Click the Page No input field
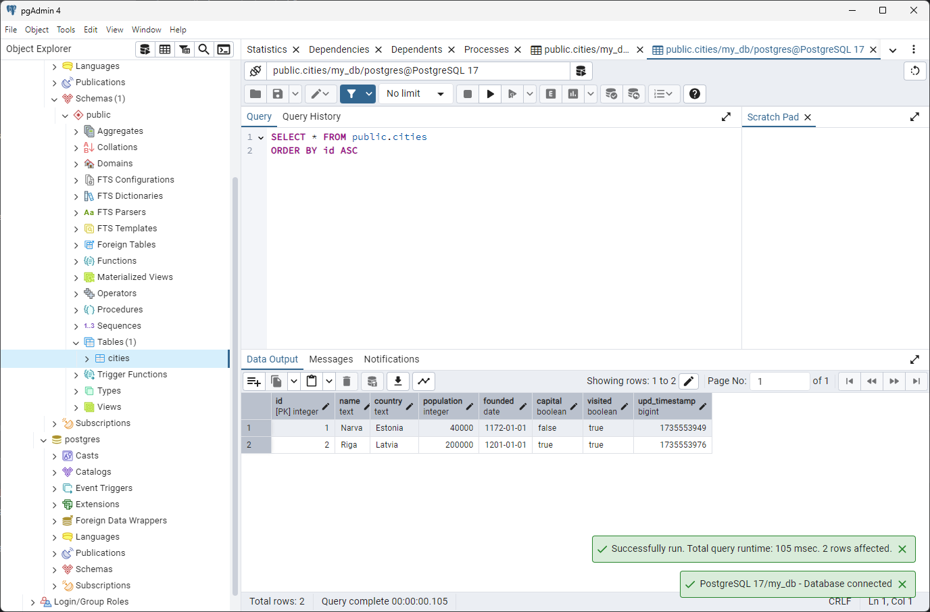This screenshot has height=612, width=930. click(x=781, y=381)
